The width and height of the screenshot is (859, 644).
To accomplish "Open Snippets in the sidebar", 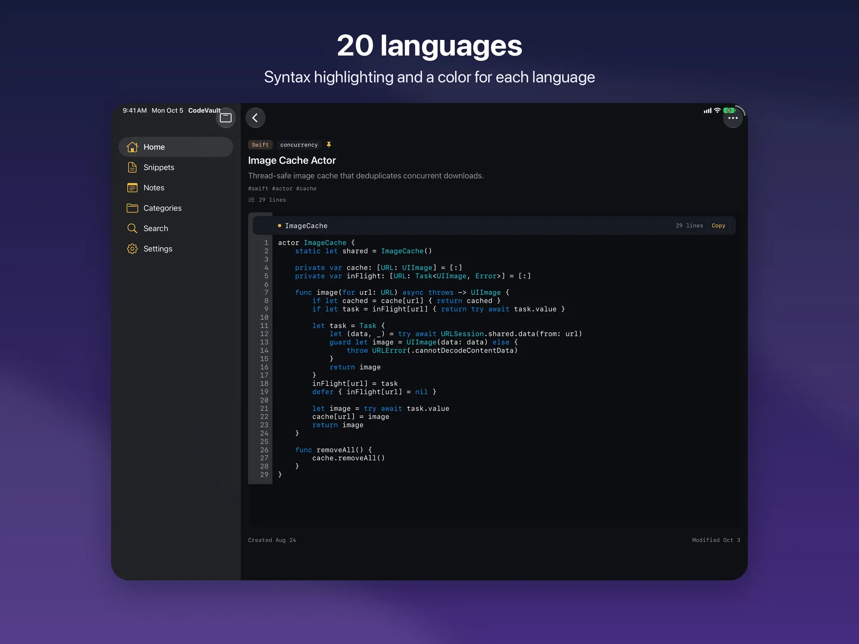I will coord(176,167).
